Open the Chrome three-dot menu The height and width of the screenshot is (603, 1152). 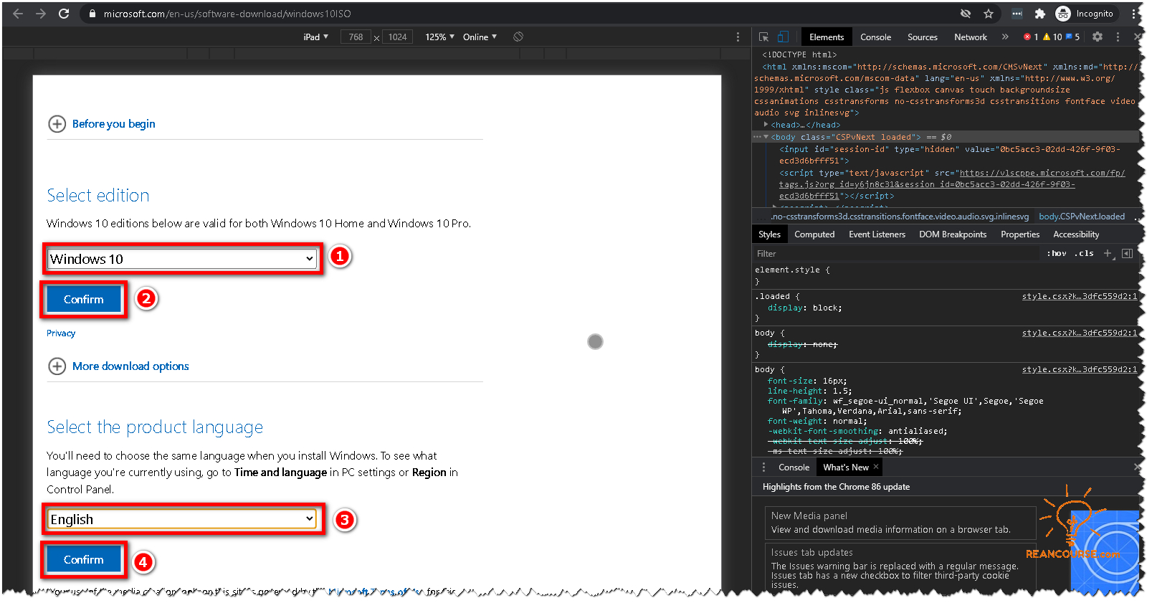[1133, 14]
